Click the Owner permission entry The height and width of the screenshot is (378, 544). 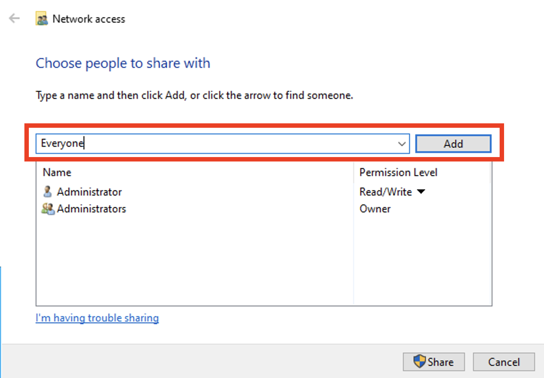pyautogui.click(x=375, y=209)
